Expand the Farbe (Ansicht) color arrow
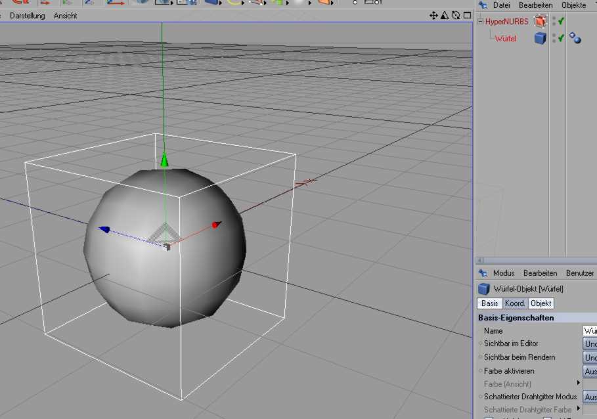 click(579, 383)
